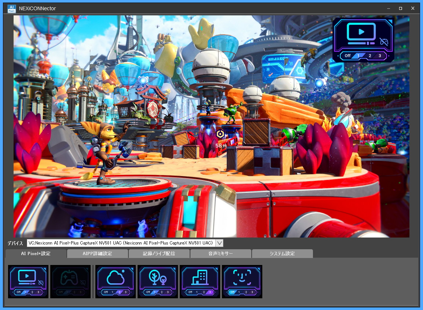Set trees card level to 3
Viewport: 423px width, 310px height.
click(168, 292)
